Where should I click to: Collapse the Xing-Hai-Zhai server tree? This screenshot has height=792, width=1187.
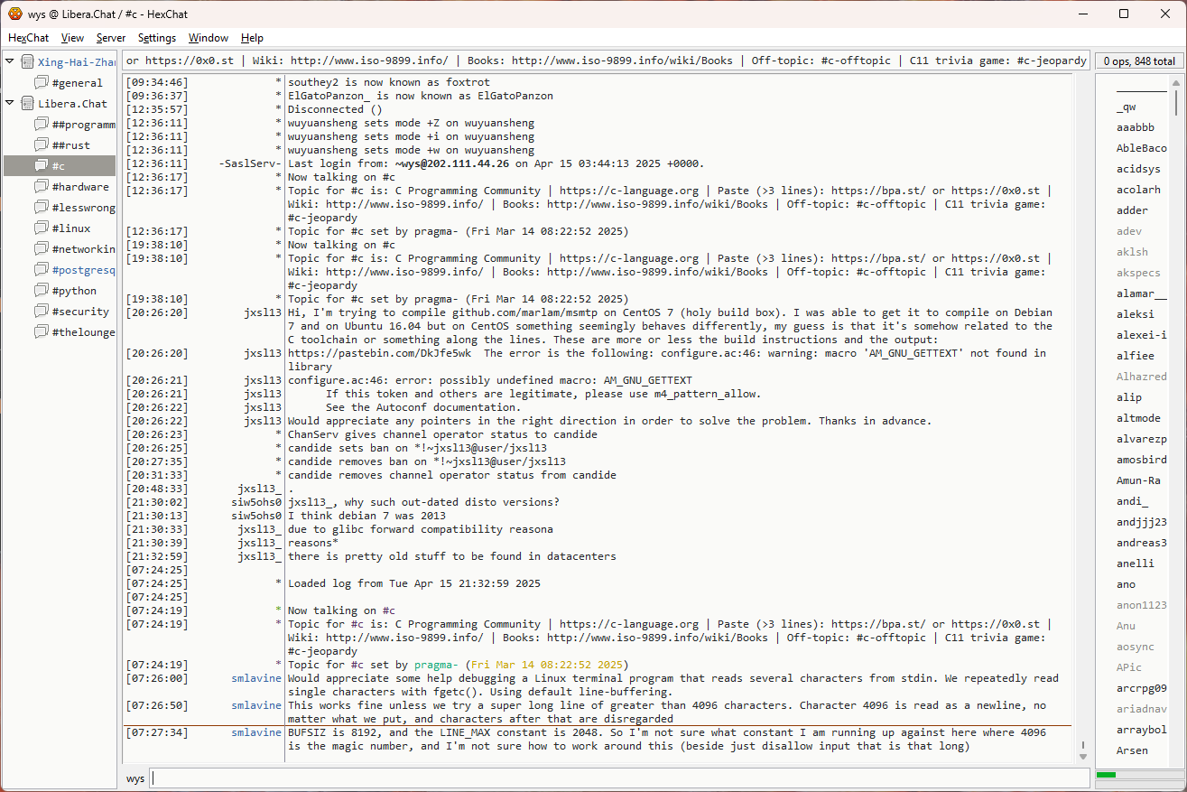[10, 62]
